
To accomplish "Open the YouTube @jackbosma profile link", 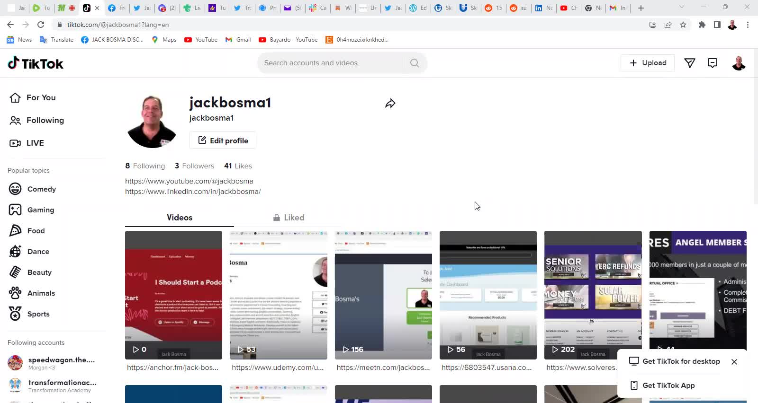I will (x=189, y=181).
